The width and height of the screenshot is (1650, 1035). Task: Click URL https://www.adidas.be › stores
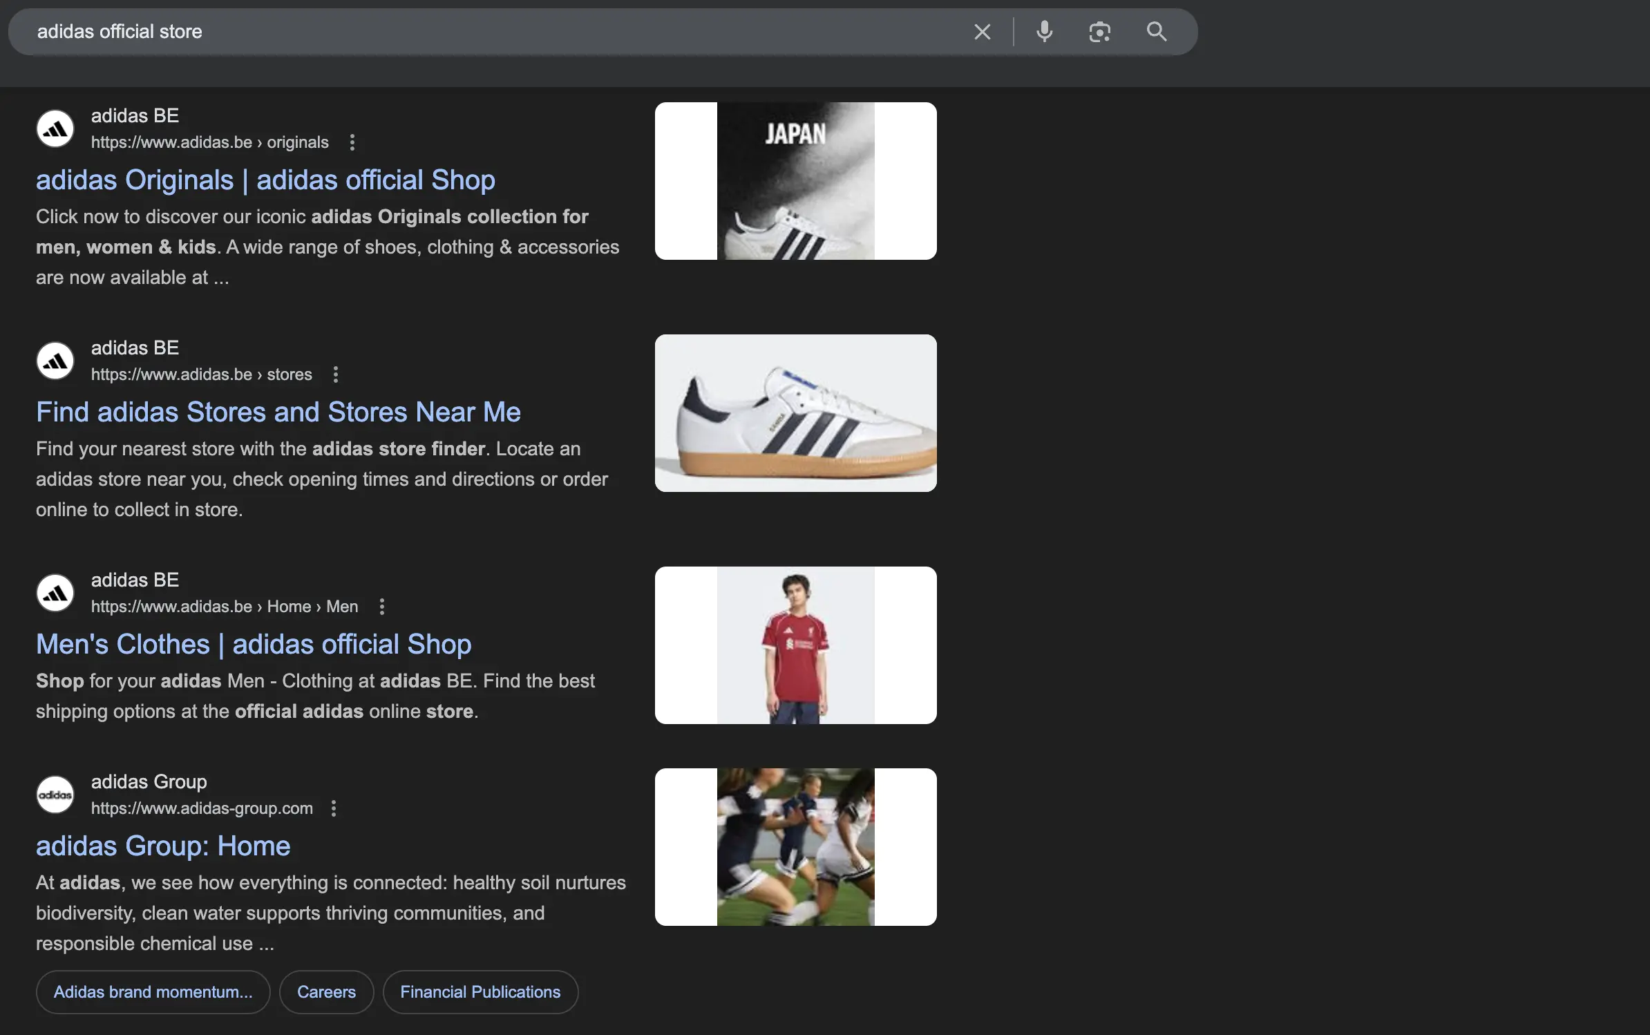[x=202, y=374]
